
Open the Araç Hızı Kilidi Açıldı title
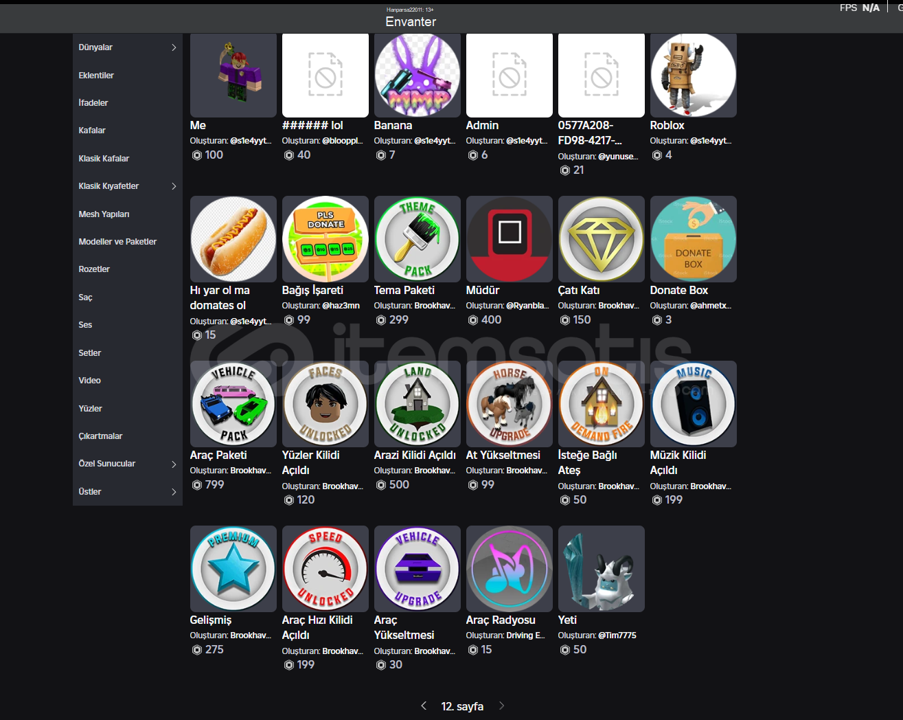[317, 627]
